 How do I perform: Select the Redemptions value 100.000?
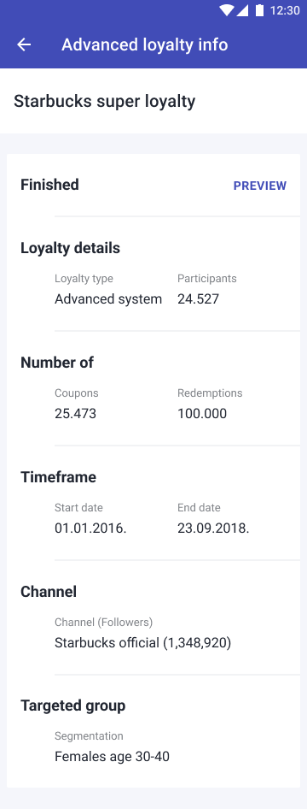click(202, 414)
